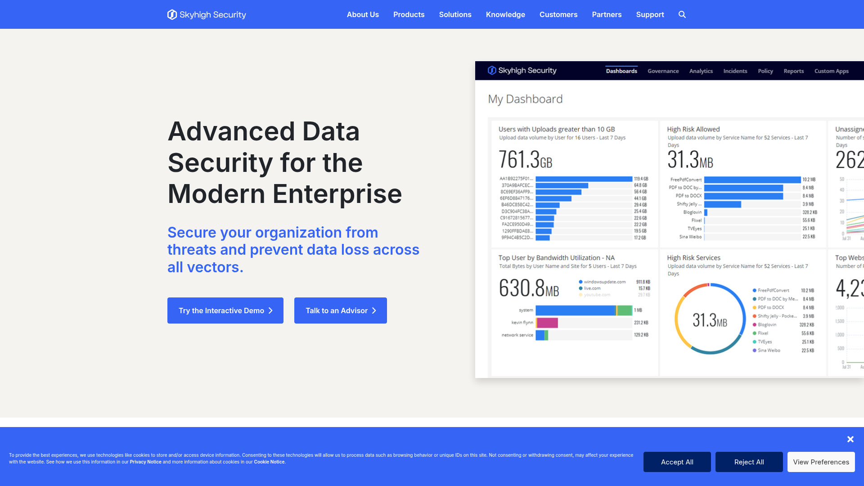Accept all cookies
This screenshot has width=864, height=486.
click(x=677, y=462)
